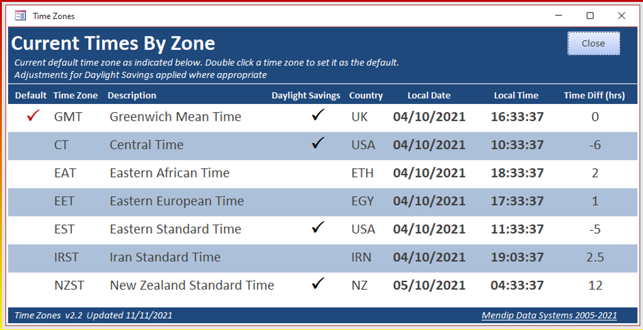
Task: Select the EAT time zone code
Action: 65,173
